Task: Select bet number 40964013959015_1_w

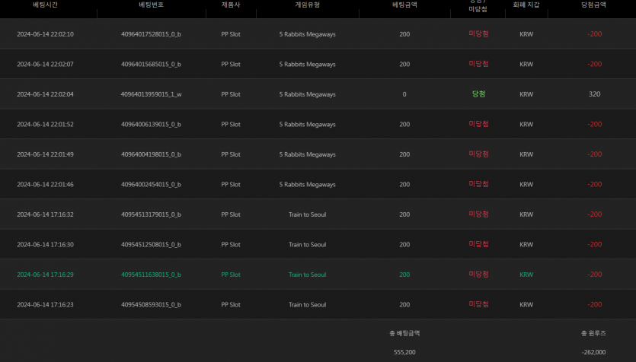Action: [x=151, y=94]
